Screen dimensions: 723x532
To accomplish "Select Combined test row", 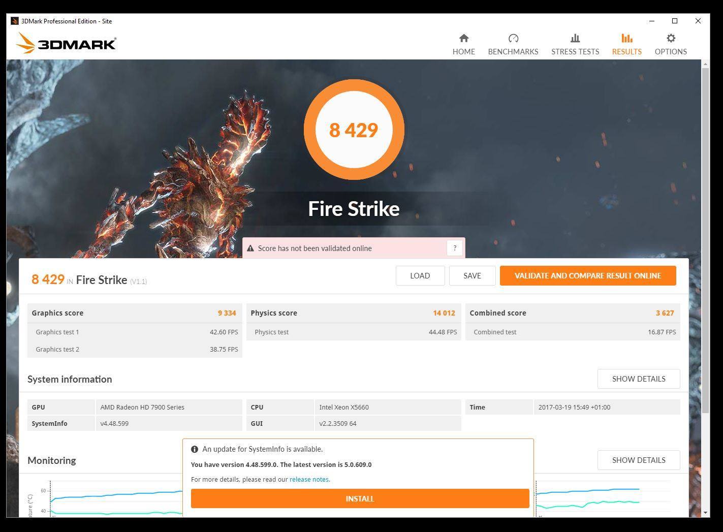I will pyautogui.click(x=573, y=332).
